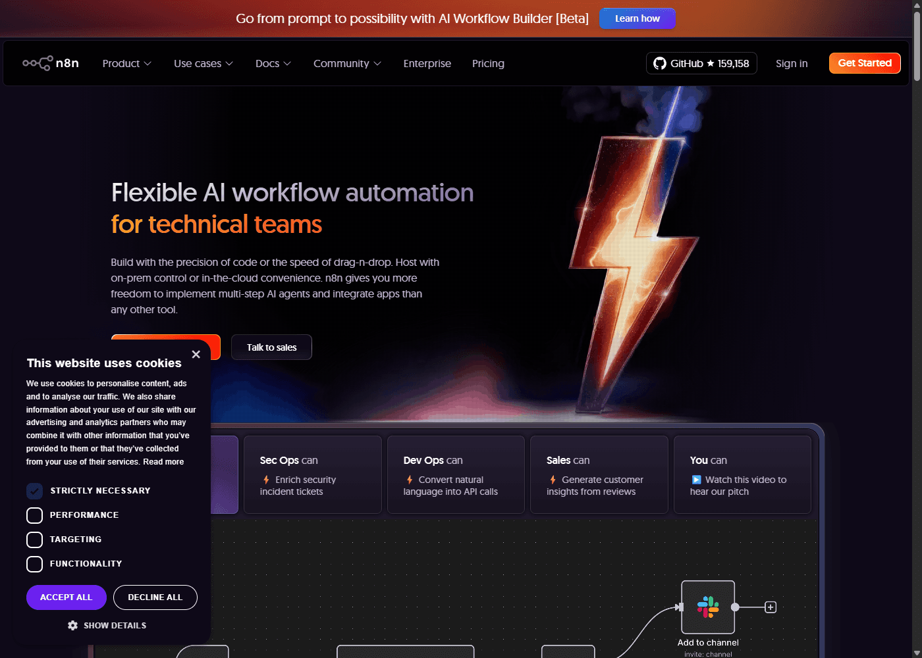Enable the Functionality cookies checkbox
922x658 pixels.
point(34,564)
